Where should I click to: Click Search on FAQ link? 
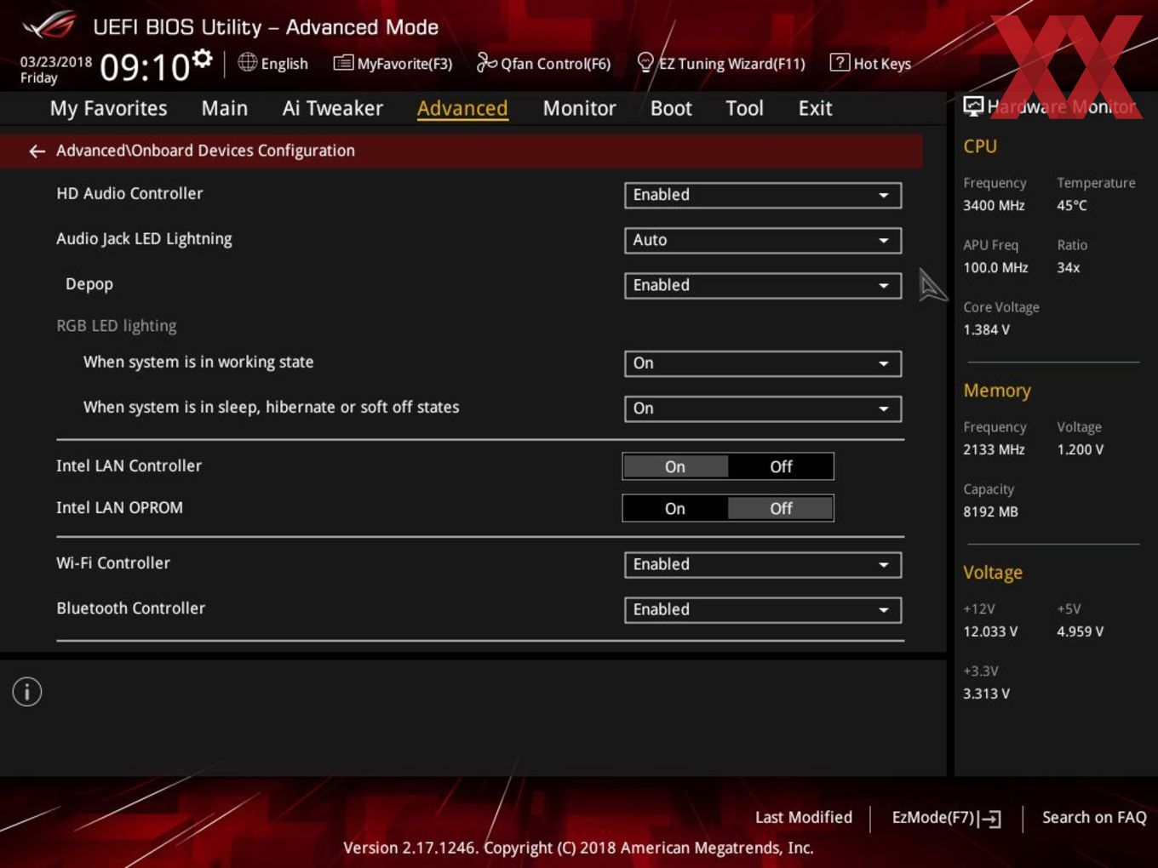click(x=1094, y=817)
